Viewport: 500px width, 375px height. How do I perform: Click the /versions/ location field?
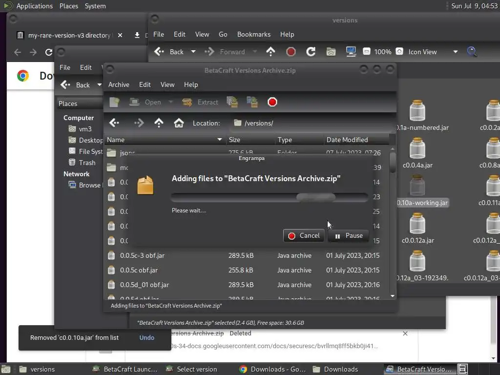pyautogui.click(x=312, y=123)
